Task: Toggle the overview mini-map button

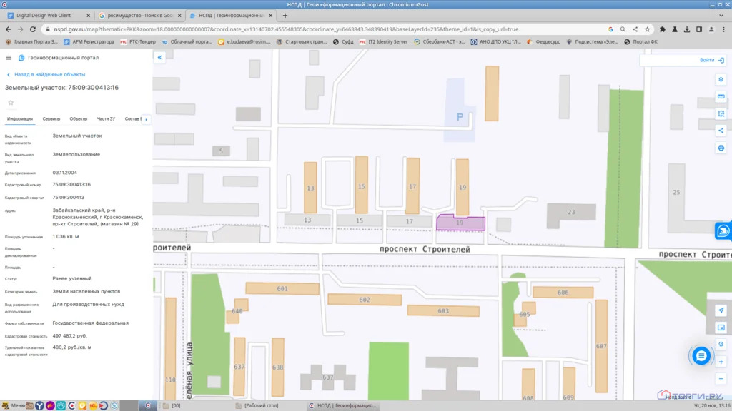Action: [x=721, y=328]
